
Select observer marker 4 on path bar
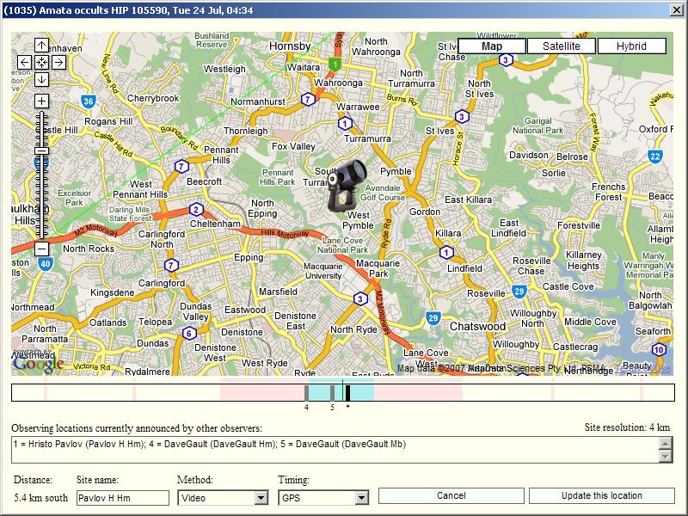[307, 393]
